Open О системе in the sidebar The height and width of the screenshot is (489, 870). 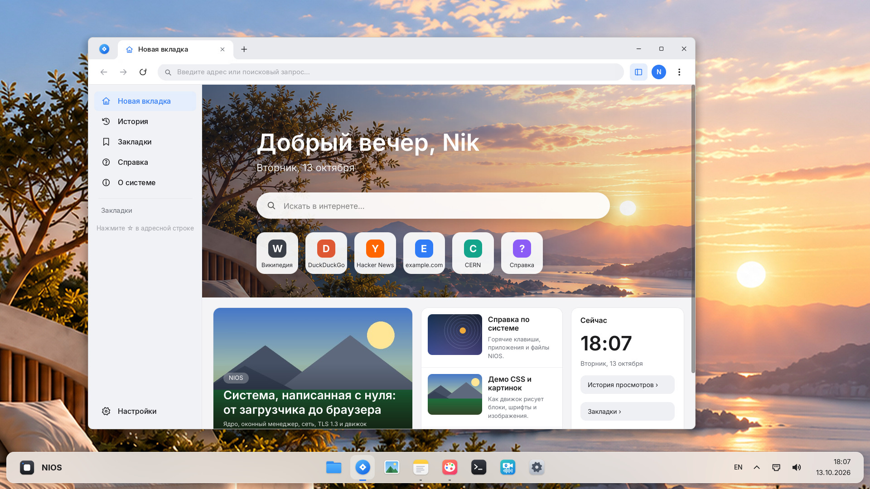(x=145, y=182)
